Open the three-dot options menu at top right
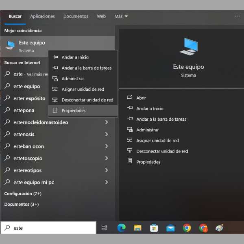The image size is (244, 244). click(237, 16)
